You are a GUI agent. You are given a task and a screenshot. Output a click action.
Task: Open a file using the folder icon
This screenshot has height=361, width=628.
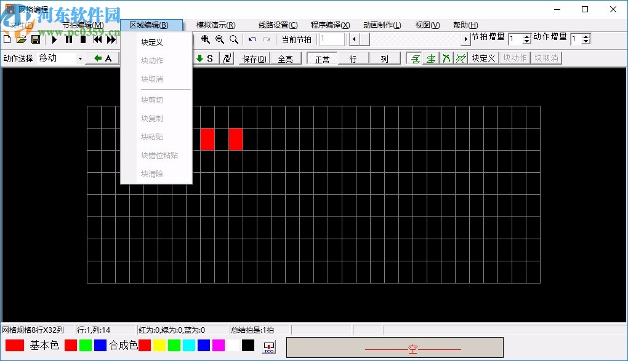(21, 39)
